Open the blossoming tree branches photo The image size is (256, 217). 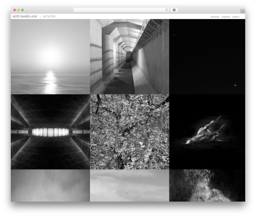point(130,132)
